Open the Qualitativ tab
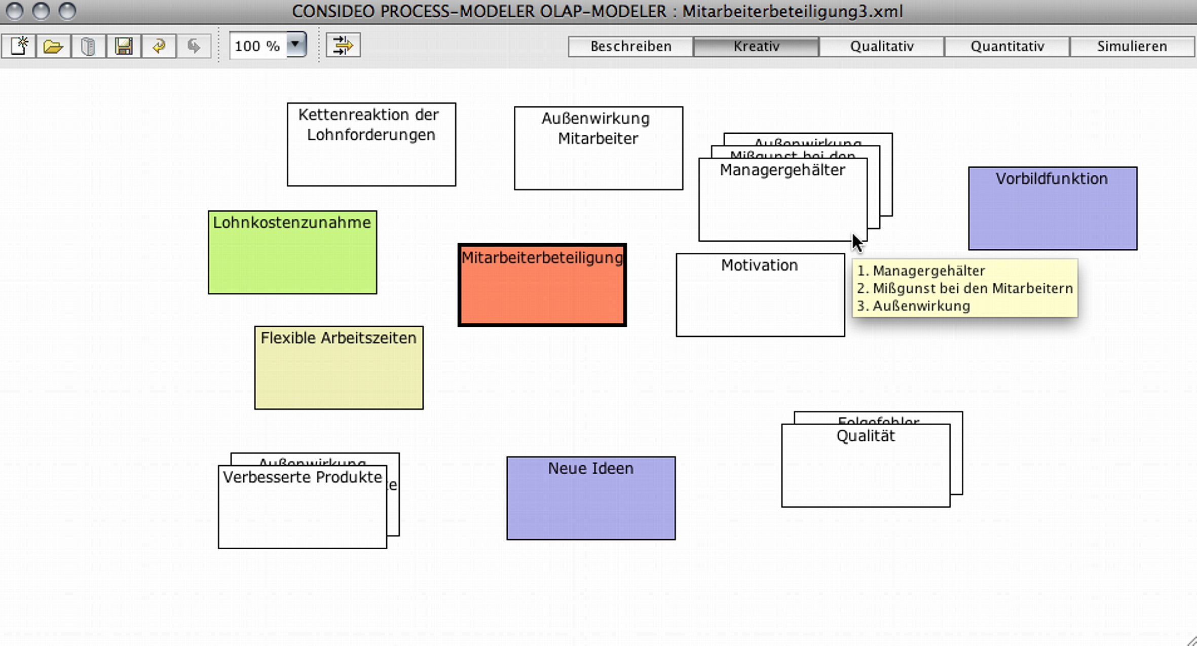The height and width of the screenshot is (646, 1197). pyautogui.click(x=882, y=46)
